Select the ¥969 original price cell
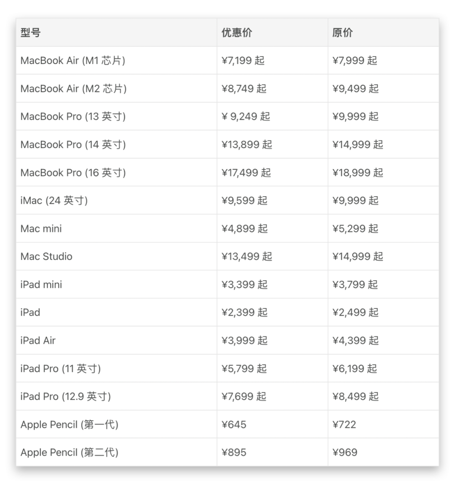The width and height of the screenshot is (455, 484). point(345,452)
